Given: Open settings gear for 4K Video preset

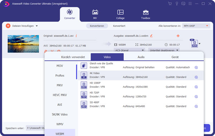Looking at the screenshot, I should tap(196, 77).
